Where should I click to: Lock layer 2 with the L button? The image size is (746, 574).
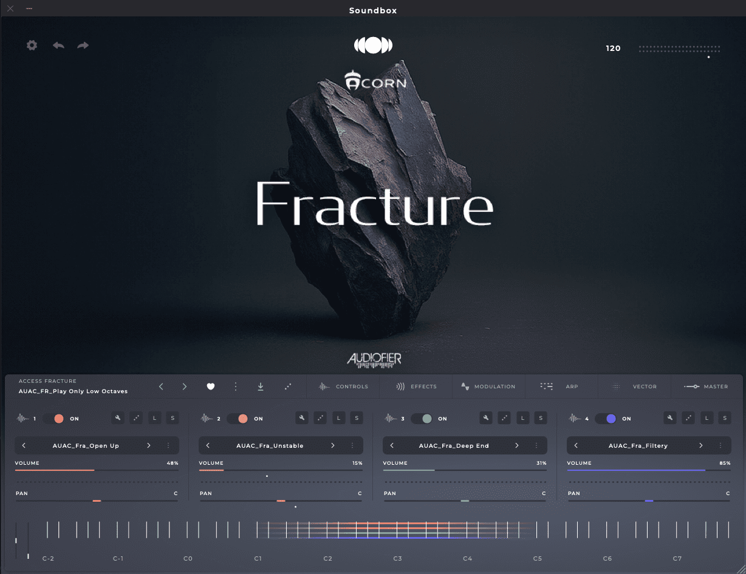[x=339, y=418]
